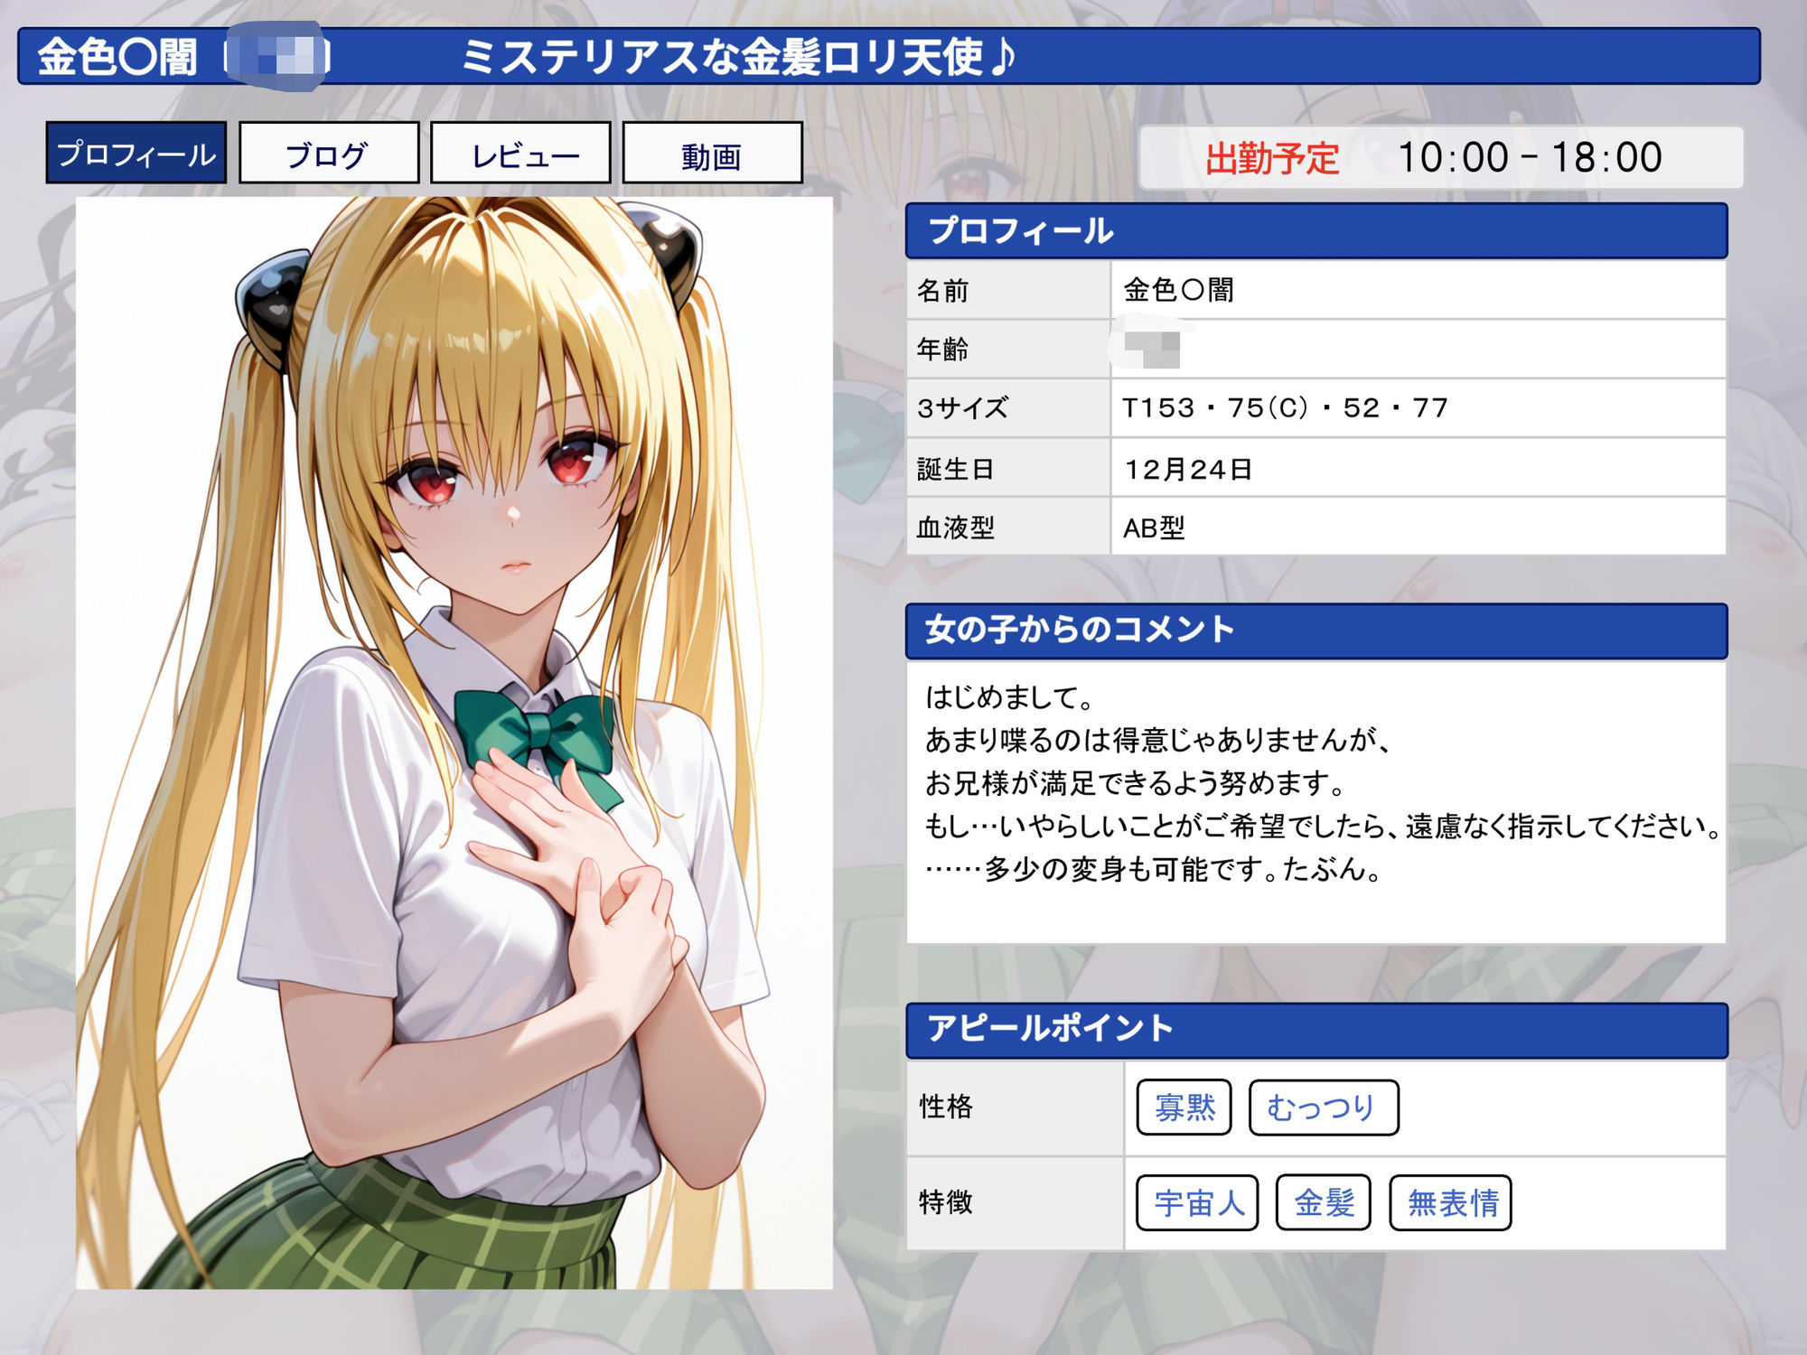Select the 動画 tab

click(x=714, y=155)
